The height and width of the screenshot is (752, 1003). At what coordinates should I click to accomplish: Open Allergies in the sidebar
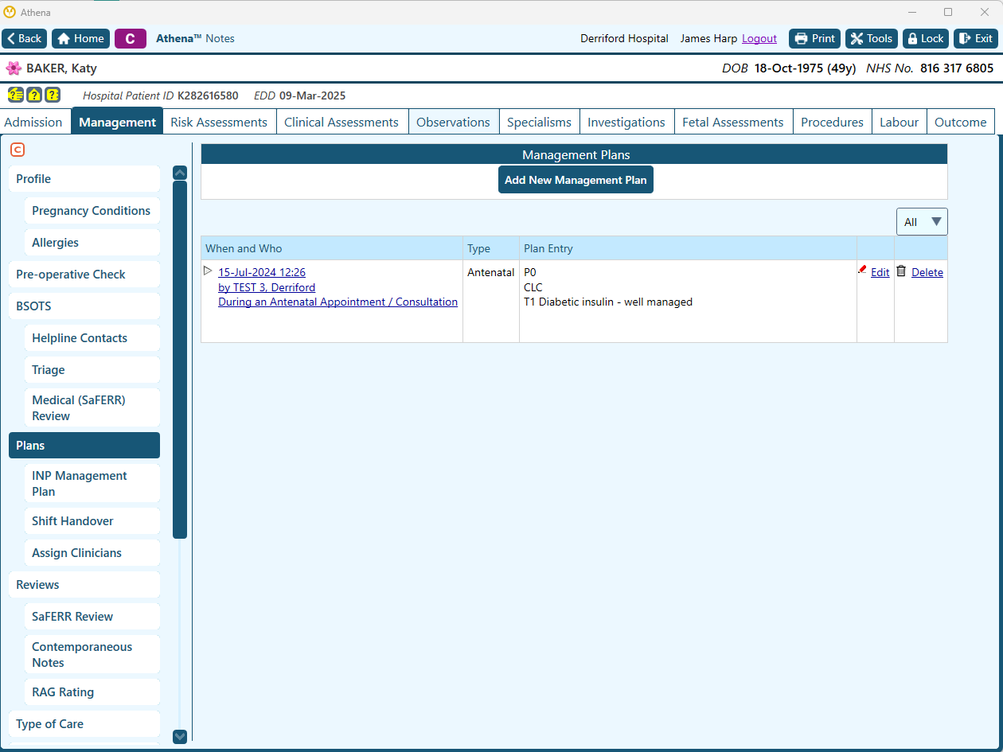click(92, 243)
